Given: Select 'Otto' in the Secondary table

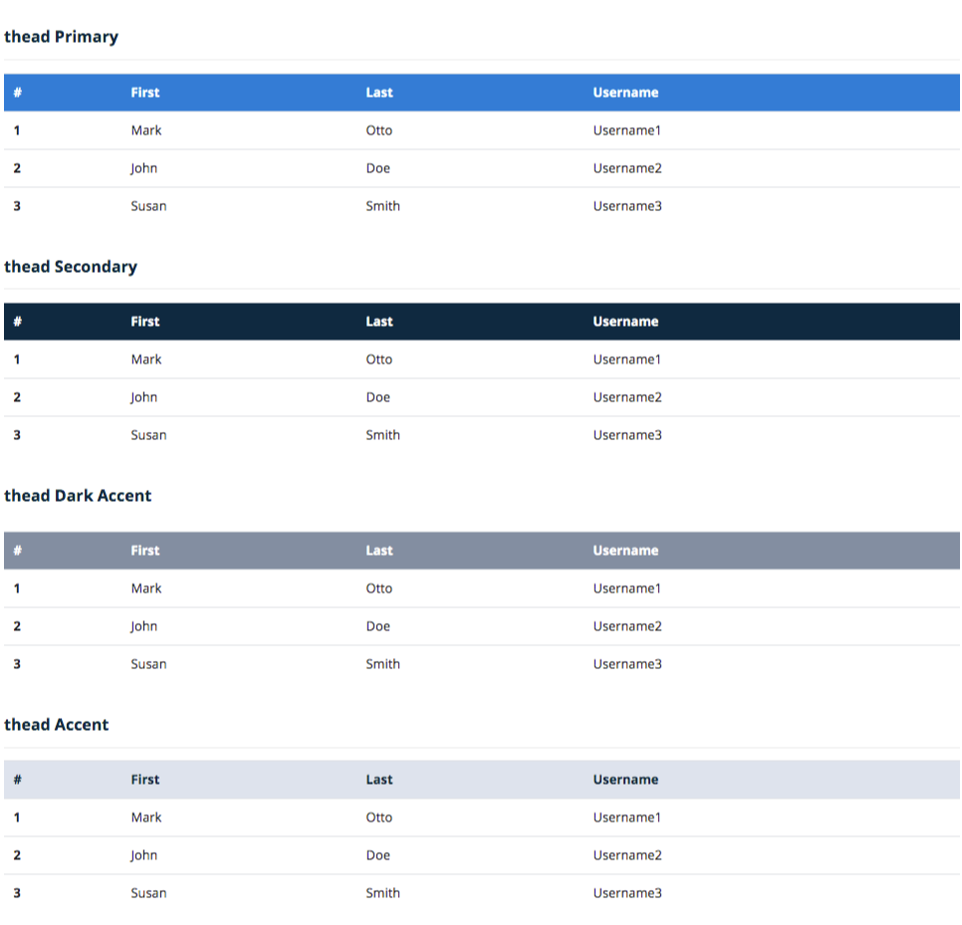Looking at the screenshot, I should pyautogui.click(x=379, y=359).
